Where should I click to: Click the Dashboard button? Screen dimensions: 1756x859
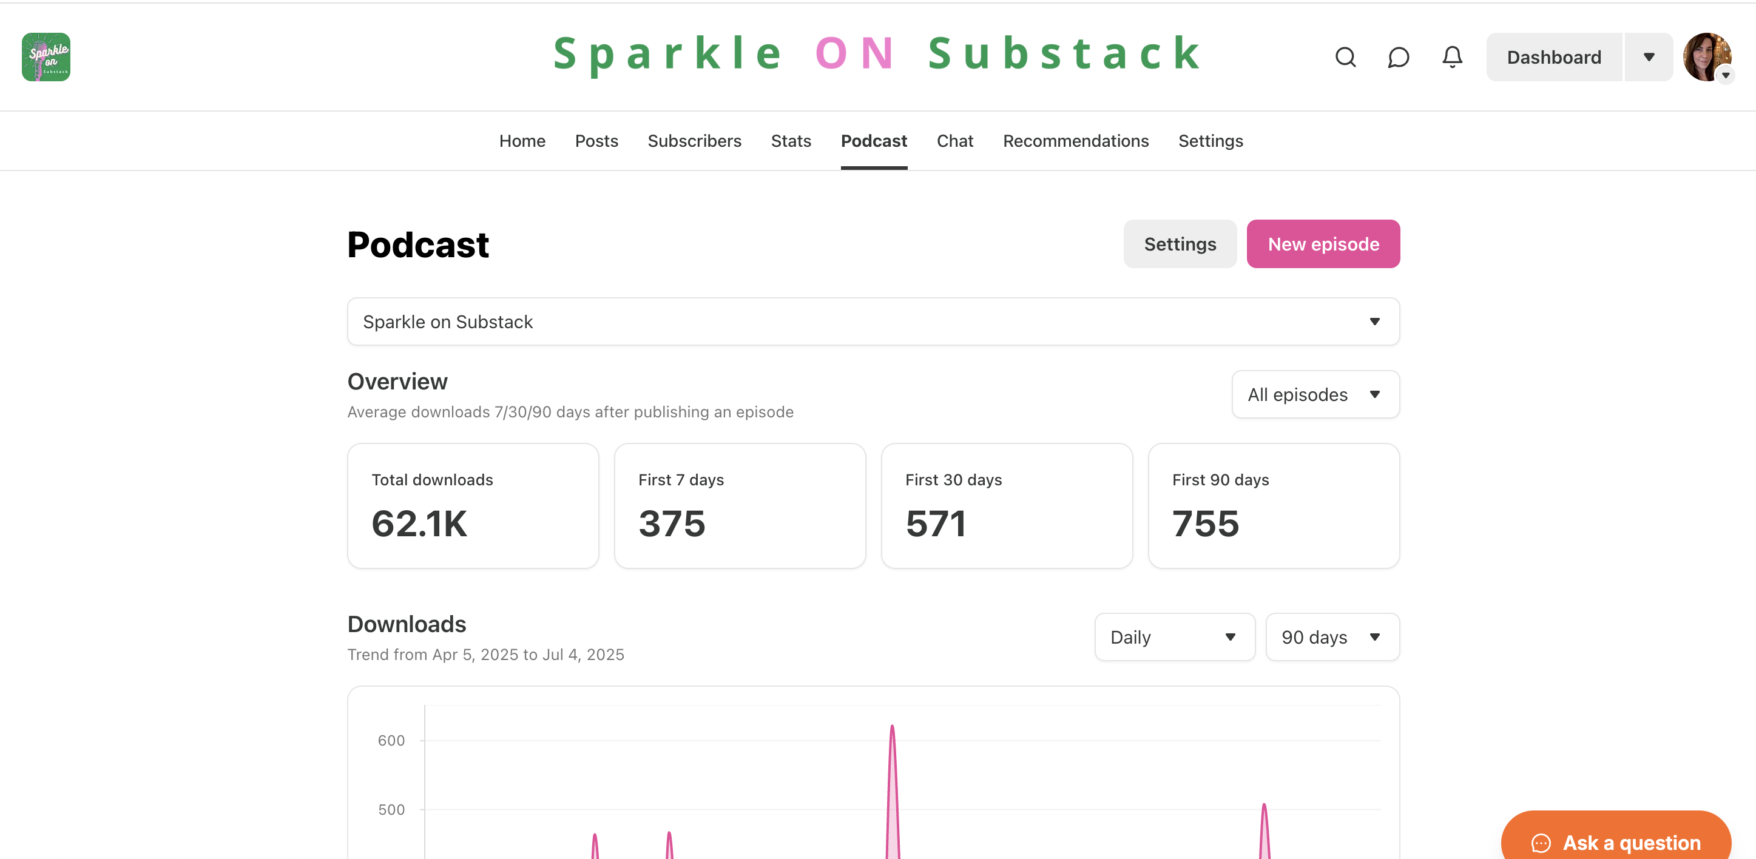(x=1553, y=57)
